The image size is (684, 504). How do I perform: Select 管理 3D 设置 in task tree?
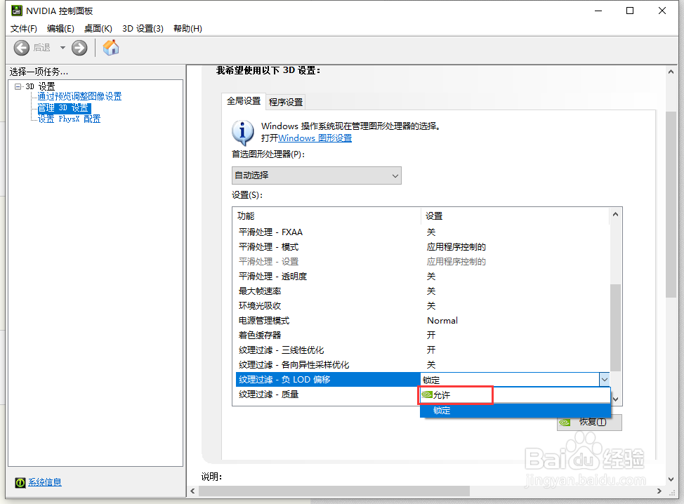(64, 107)
